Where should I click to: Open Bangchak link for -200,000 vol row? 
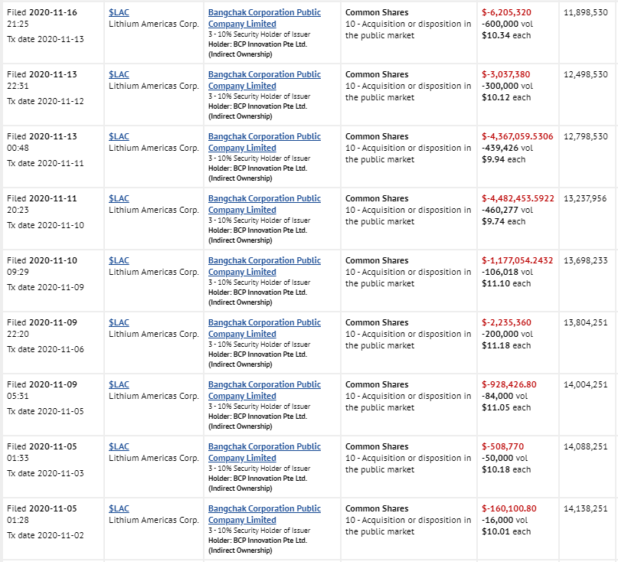pos(264,328)
